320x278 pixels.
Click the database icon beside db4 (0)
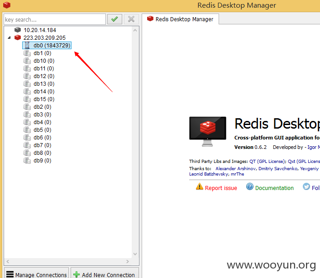tap(27, 122)
